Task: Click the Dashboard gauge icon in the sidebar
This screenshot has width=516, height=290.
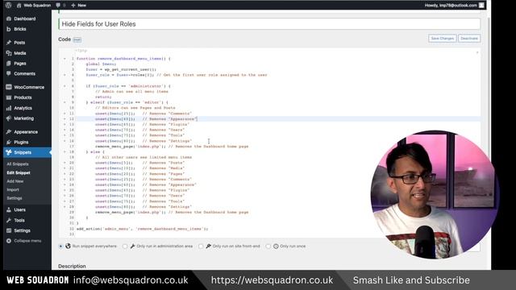Action: [9, 19]
